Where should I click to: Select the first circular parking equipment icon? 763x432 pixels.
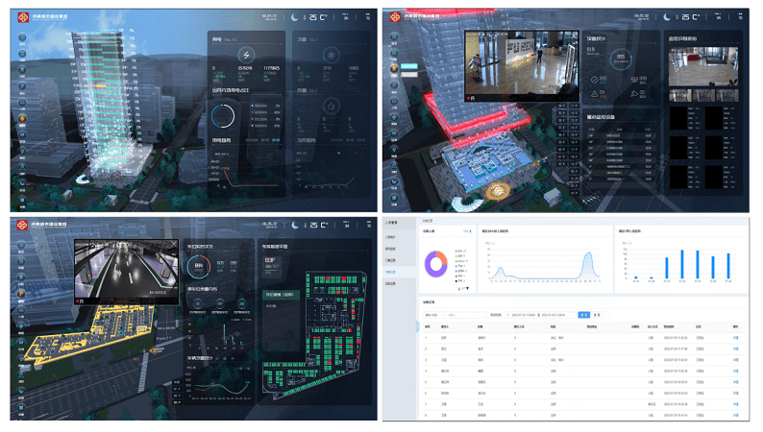(x=198, y=303)
